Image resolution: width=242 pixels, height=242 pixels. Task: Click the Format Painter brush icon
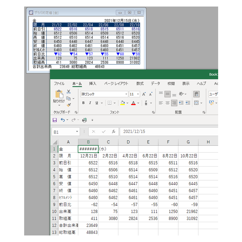[68, 105]
